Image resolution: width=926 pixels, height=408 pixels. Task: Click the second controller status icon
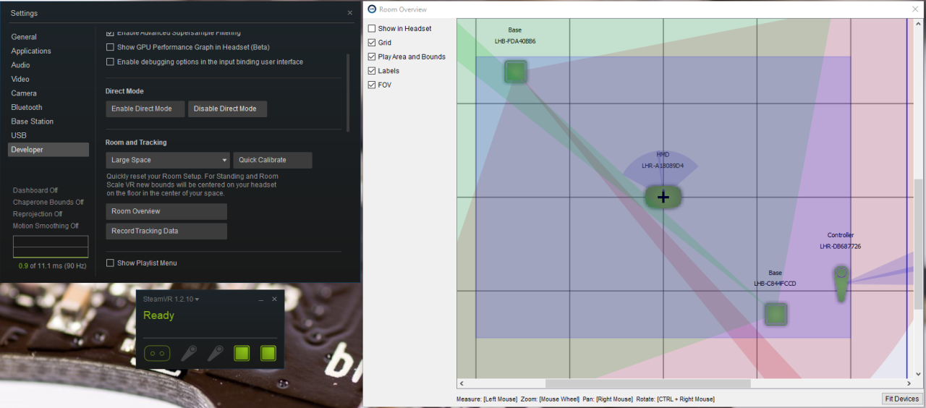pos(216,353)
